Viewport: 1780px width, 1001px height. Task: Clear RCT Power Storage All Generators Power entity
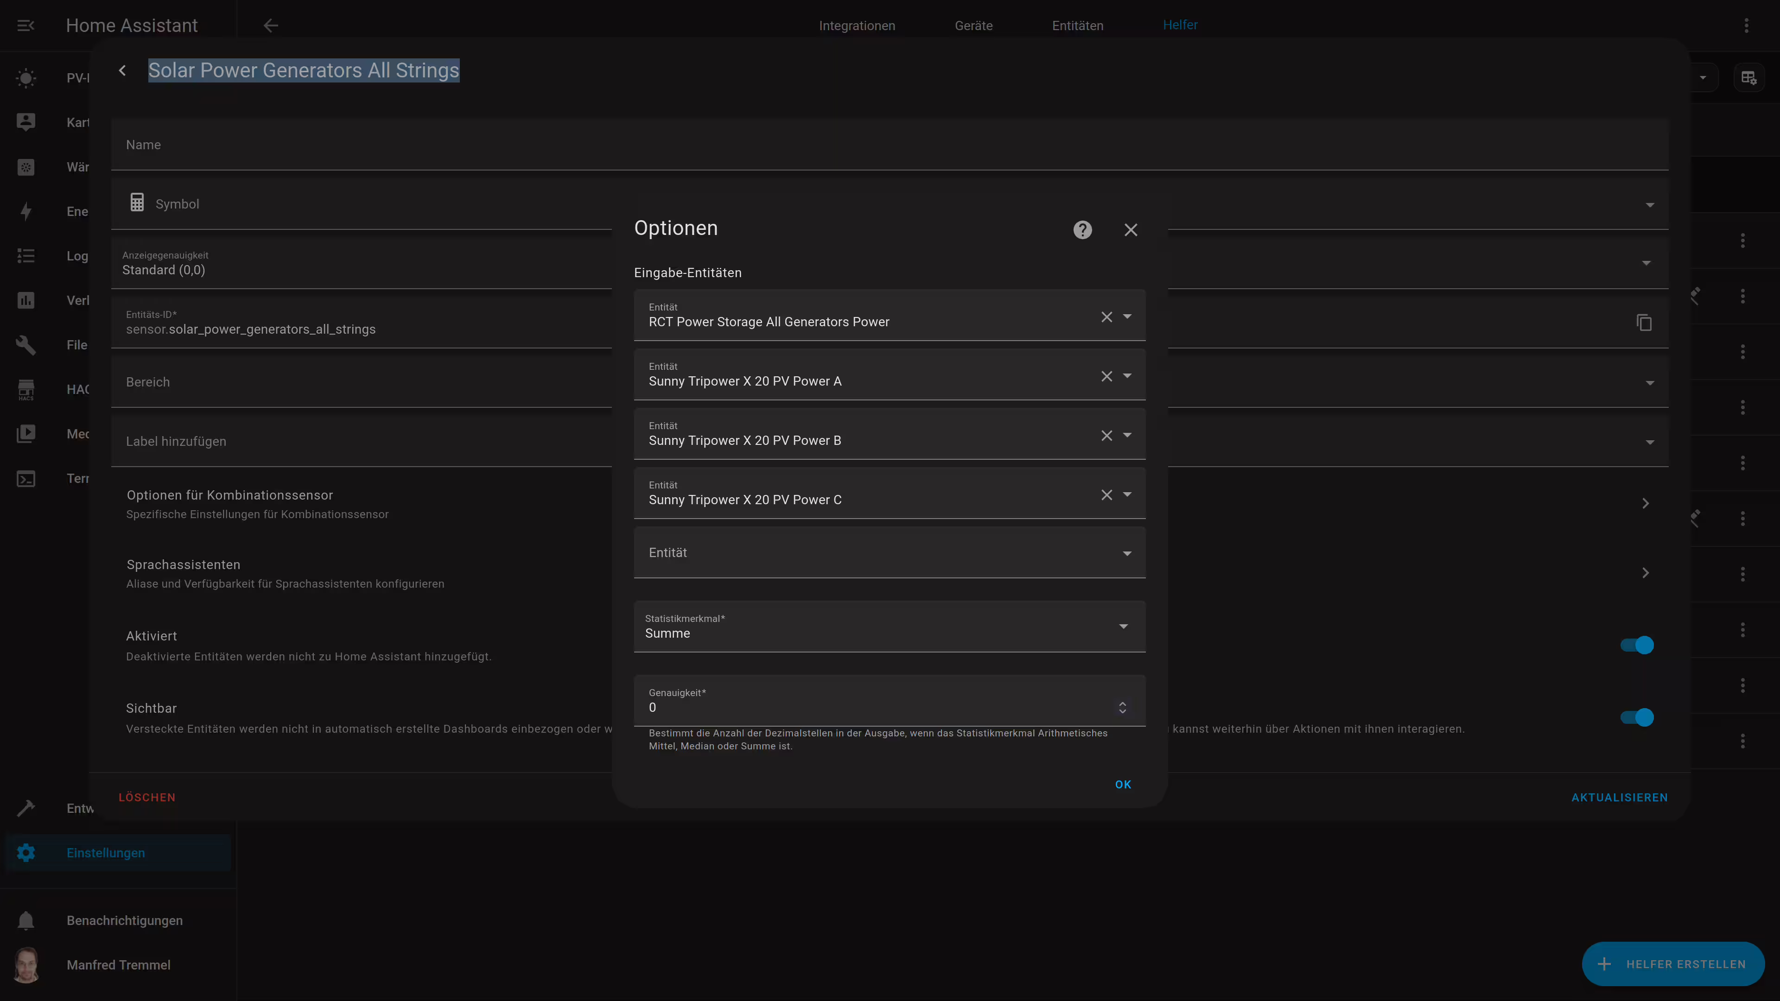(x=1106, y=317)
